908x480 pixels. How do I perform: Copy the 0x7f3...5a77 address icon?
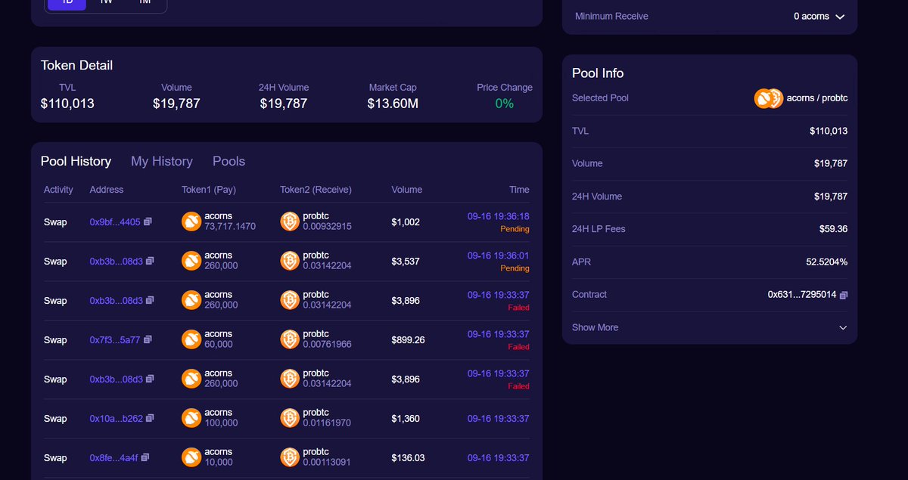pyautogui.click(x=148, y=339)
